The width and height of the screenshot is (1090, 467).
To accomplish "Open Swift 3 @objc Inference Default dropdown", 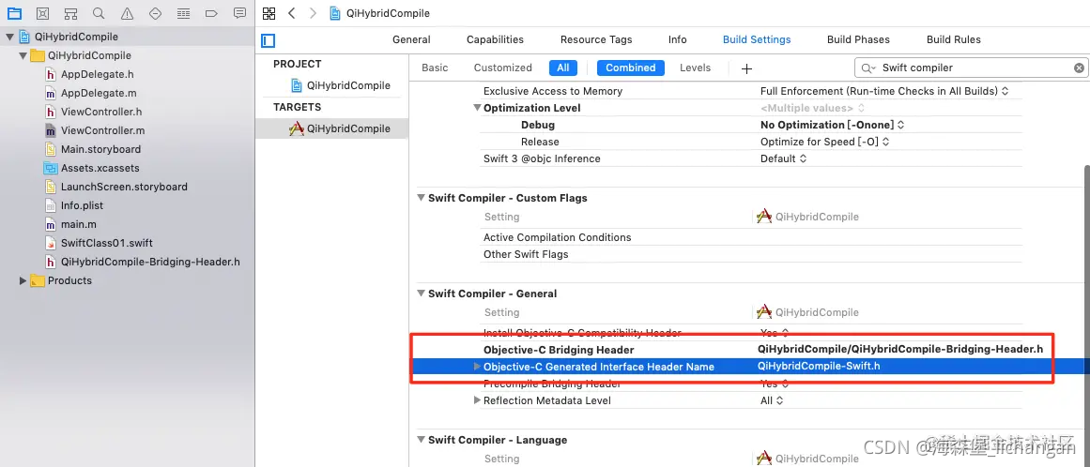I will [x=783, y=158].
